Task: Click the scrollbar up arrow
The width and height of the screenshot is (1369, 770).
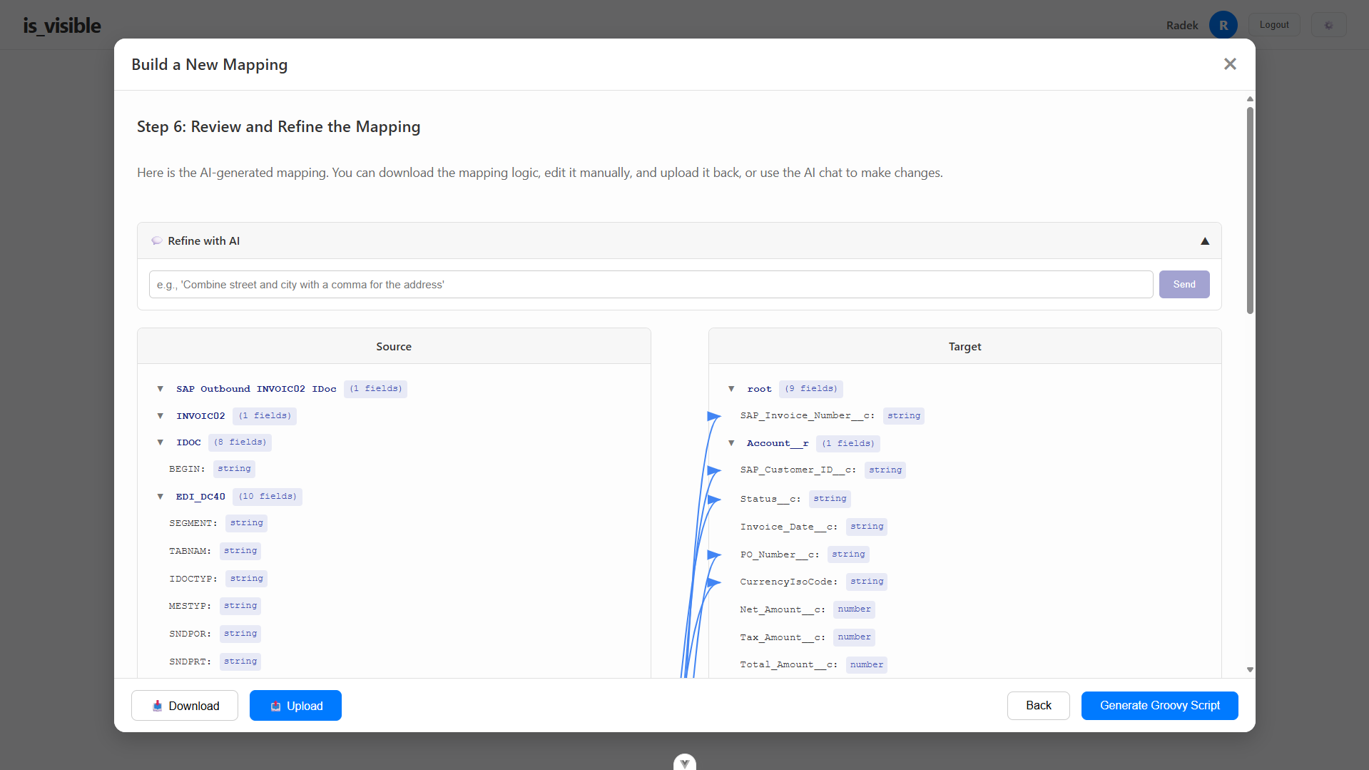Action: click(x=1249, y=99)
